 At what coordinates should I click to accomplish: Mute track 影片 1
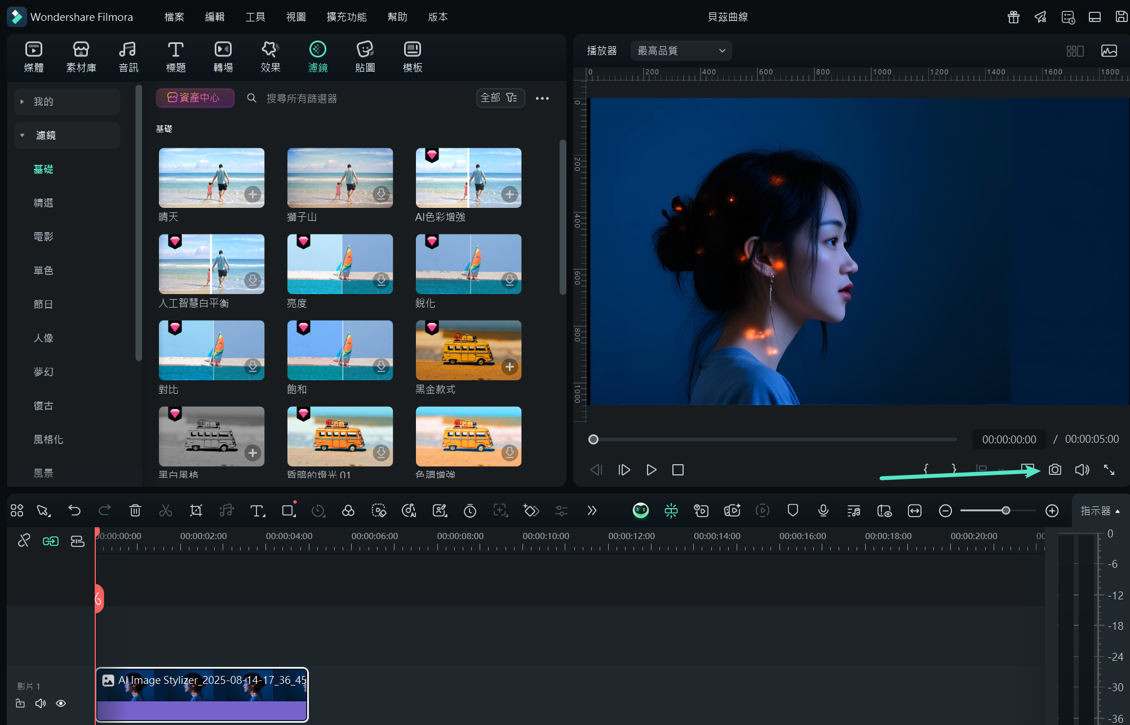(x=41, y=703)
